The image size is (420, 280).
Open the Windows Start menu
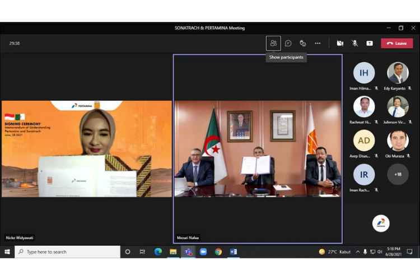[7, 252]
